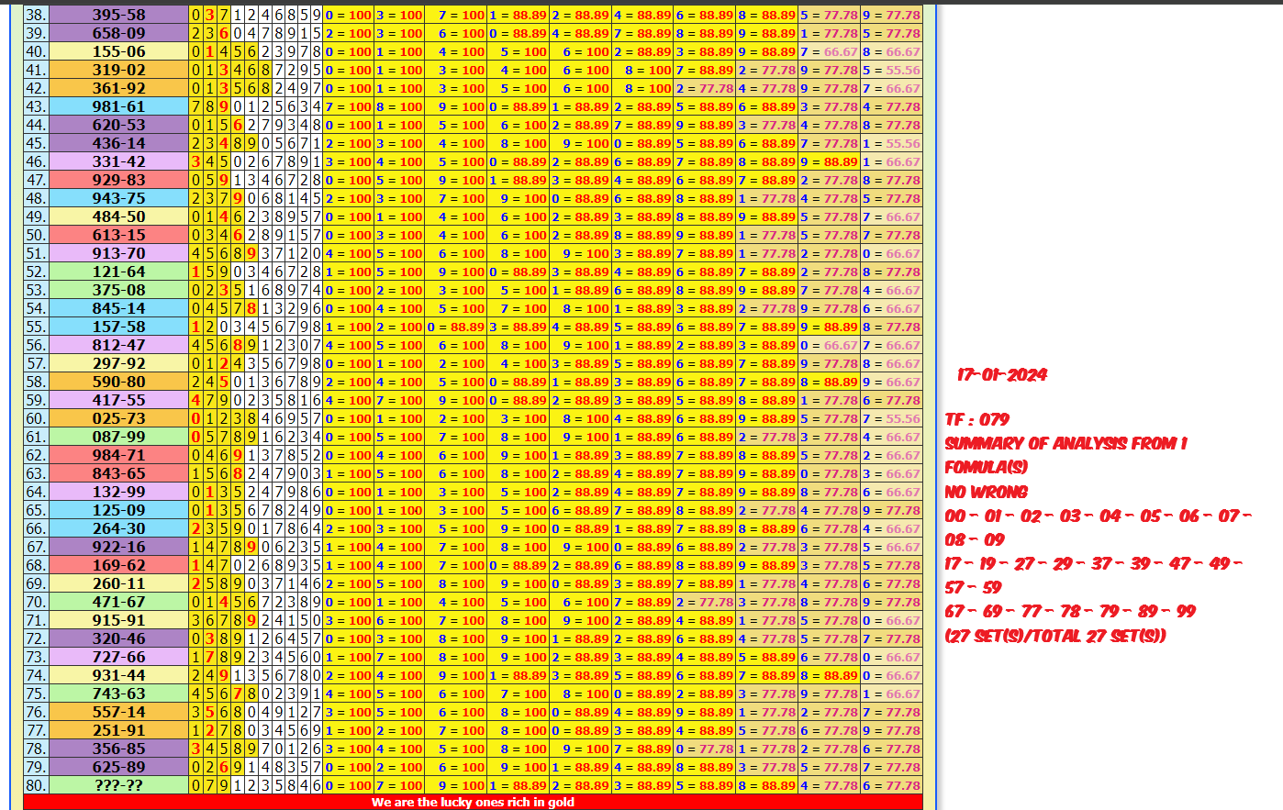Select the red result cell 929-83
Viewport: 1283px width, 810px height.
click(x=118, y=180)
